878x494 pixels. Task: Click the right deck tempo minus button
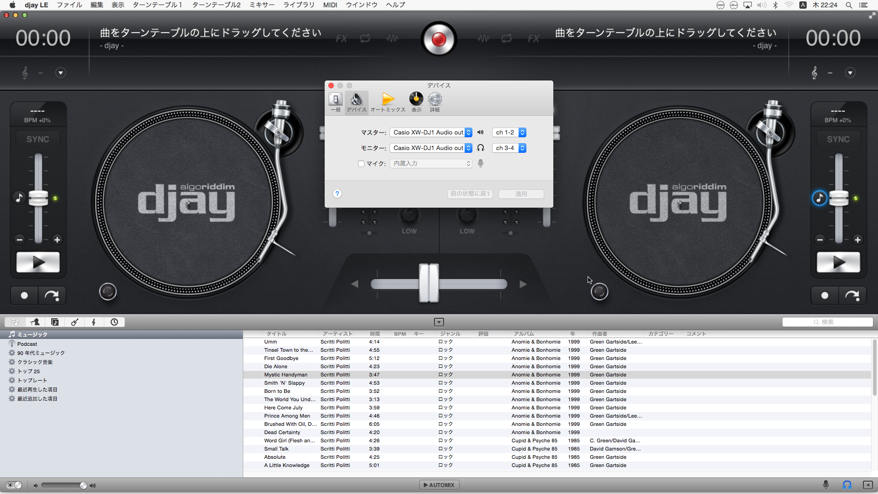coord(819,240)
